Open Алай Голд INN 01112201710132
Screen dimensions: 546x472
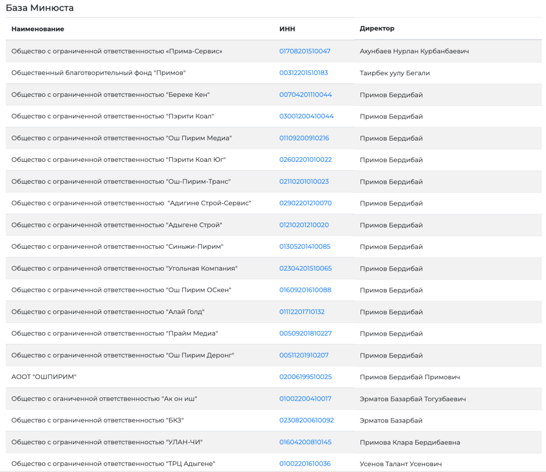coord(302,312)
